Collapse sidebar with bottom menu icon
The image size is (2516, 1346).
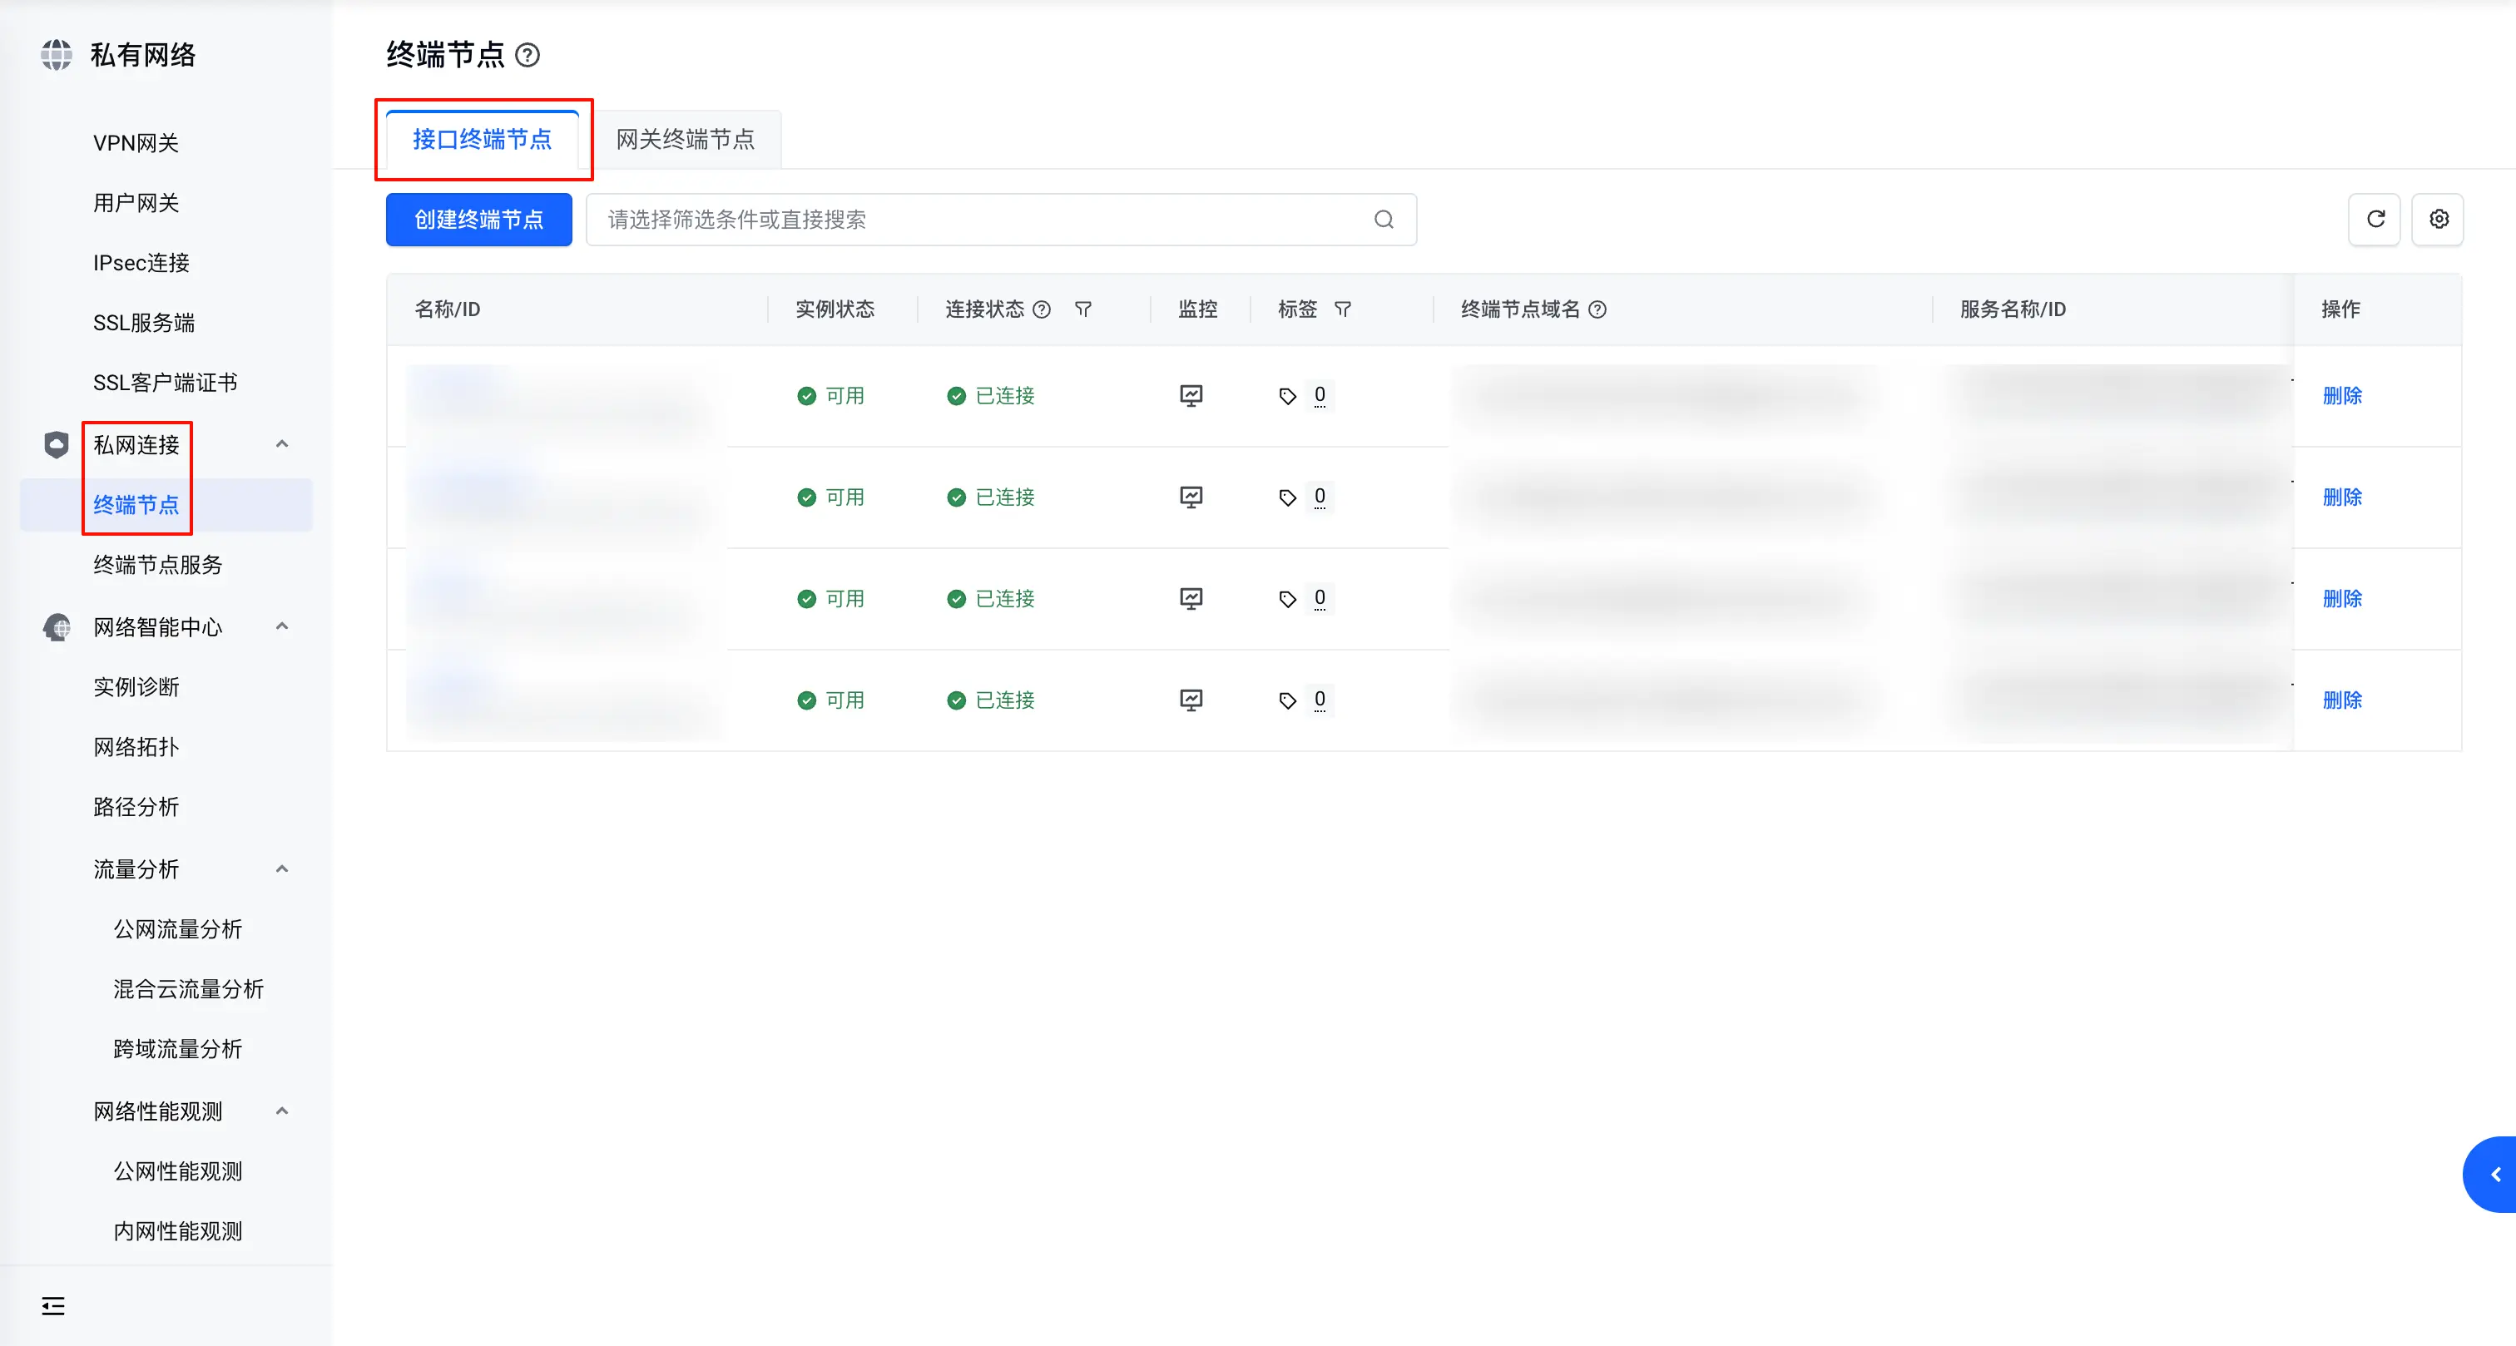[52, 1306]
